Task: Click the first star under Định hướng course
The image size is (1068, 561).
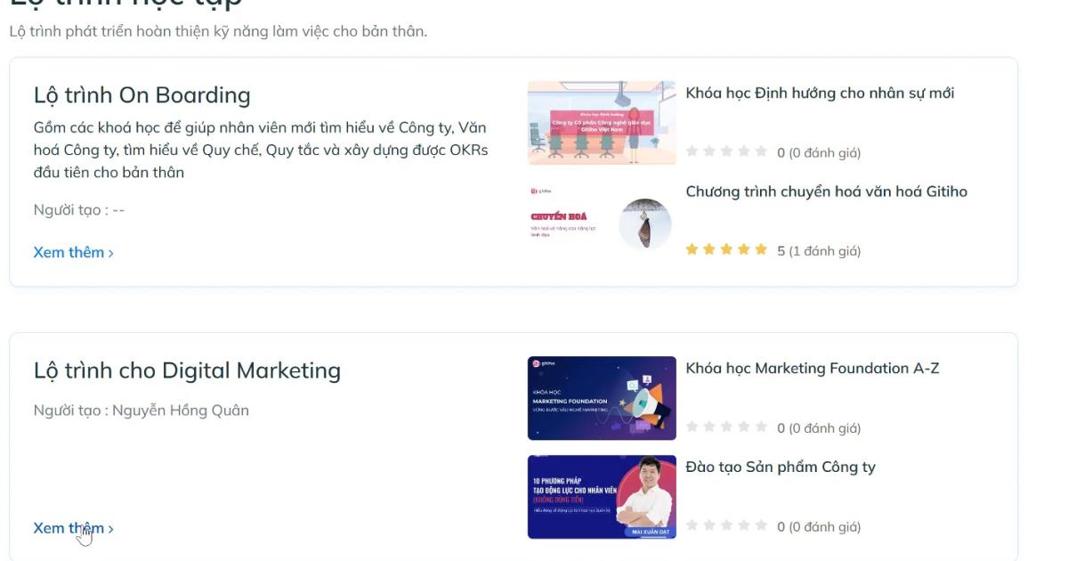Action: (x=692, y=151)
